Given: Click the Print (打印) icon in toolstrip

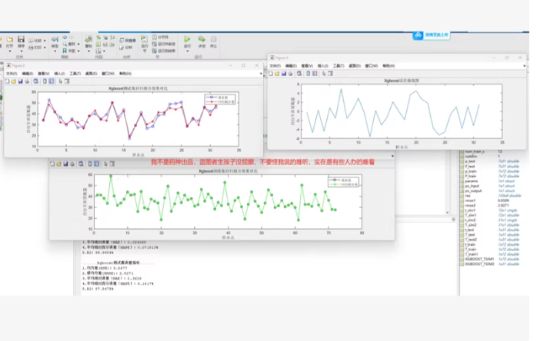Looking at the screenshot, I should pos(31,48).
